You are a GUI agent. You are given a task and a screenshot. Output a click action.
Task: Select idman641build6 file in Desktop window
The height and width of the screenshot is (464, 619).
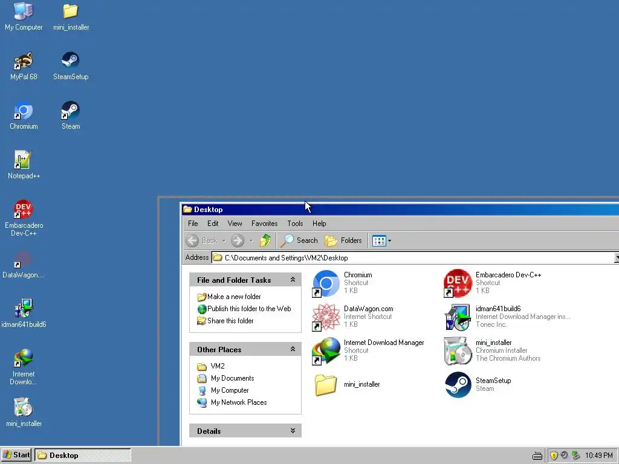[507, 317]
